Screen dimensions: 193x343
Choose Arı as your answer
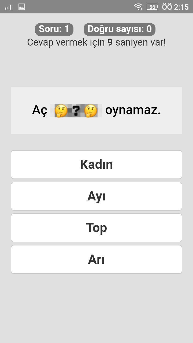(96, 259)
